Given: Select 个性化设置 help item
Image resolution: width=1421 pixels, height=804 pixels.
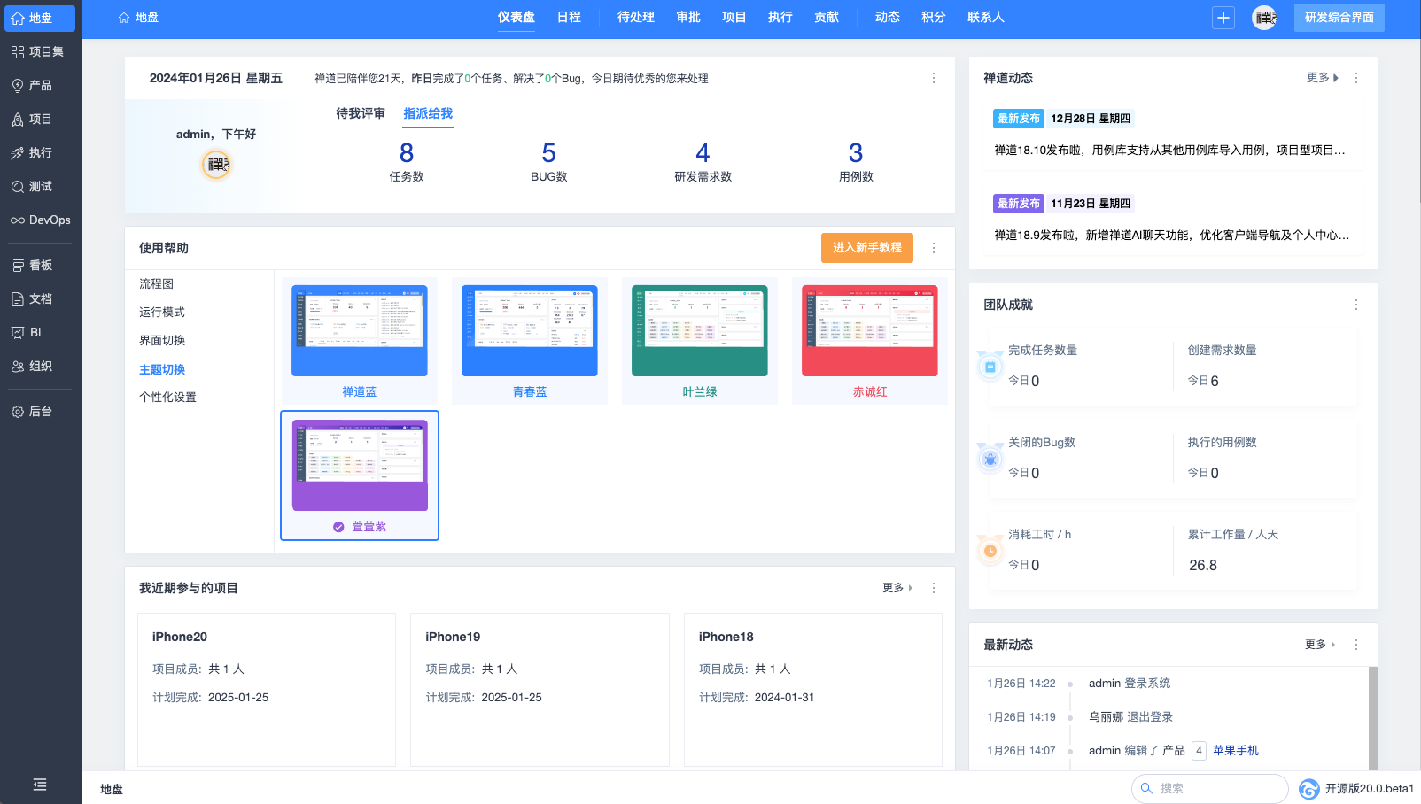Looking at the screenshot, I should click(168, 398).
